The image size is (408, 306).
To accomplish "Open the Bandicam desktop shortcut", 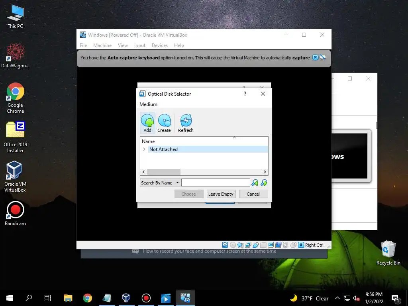I will pyautogui.click(x=16, y=214).
